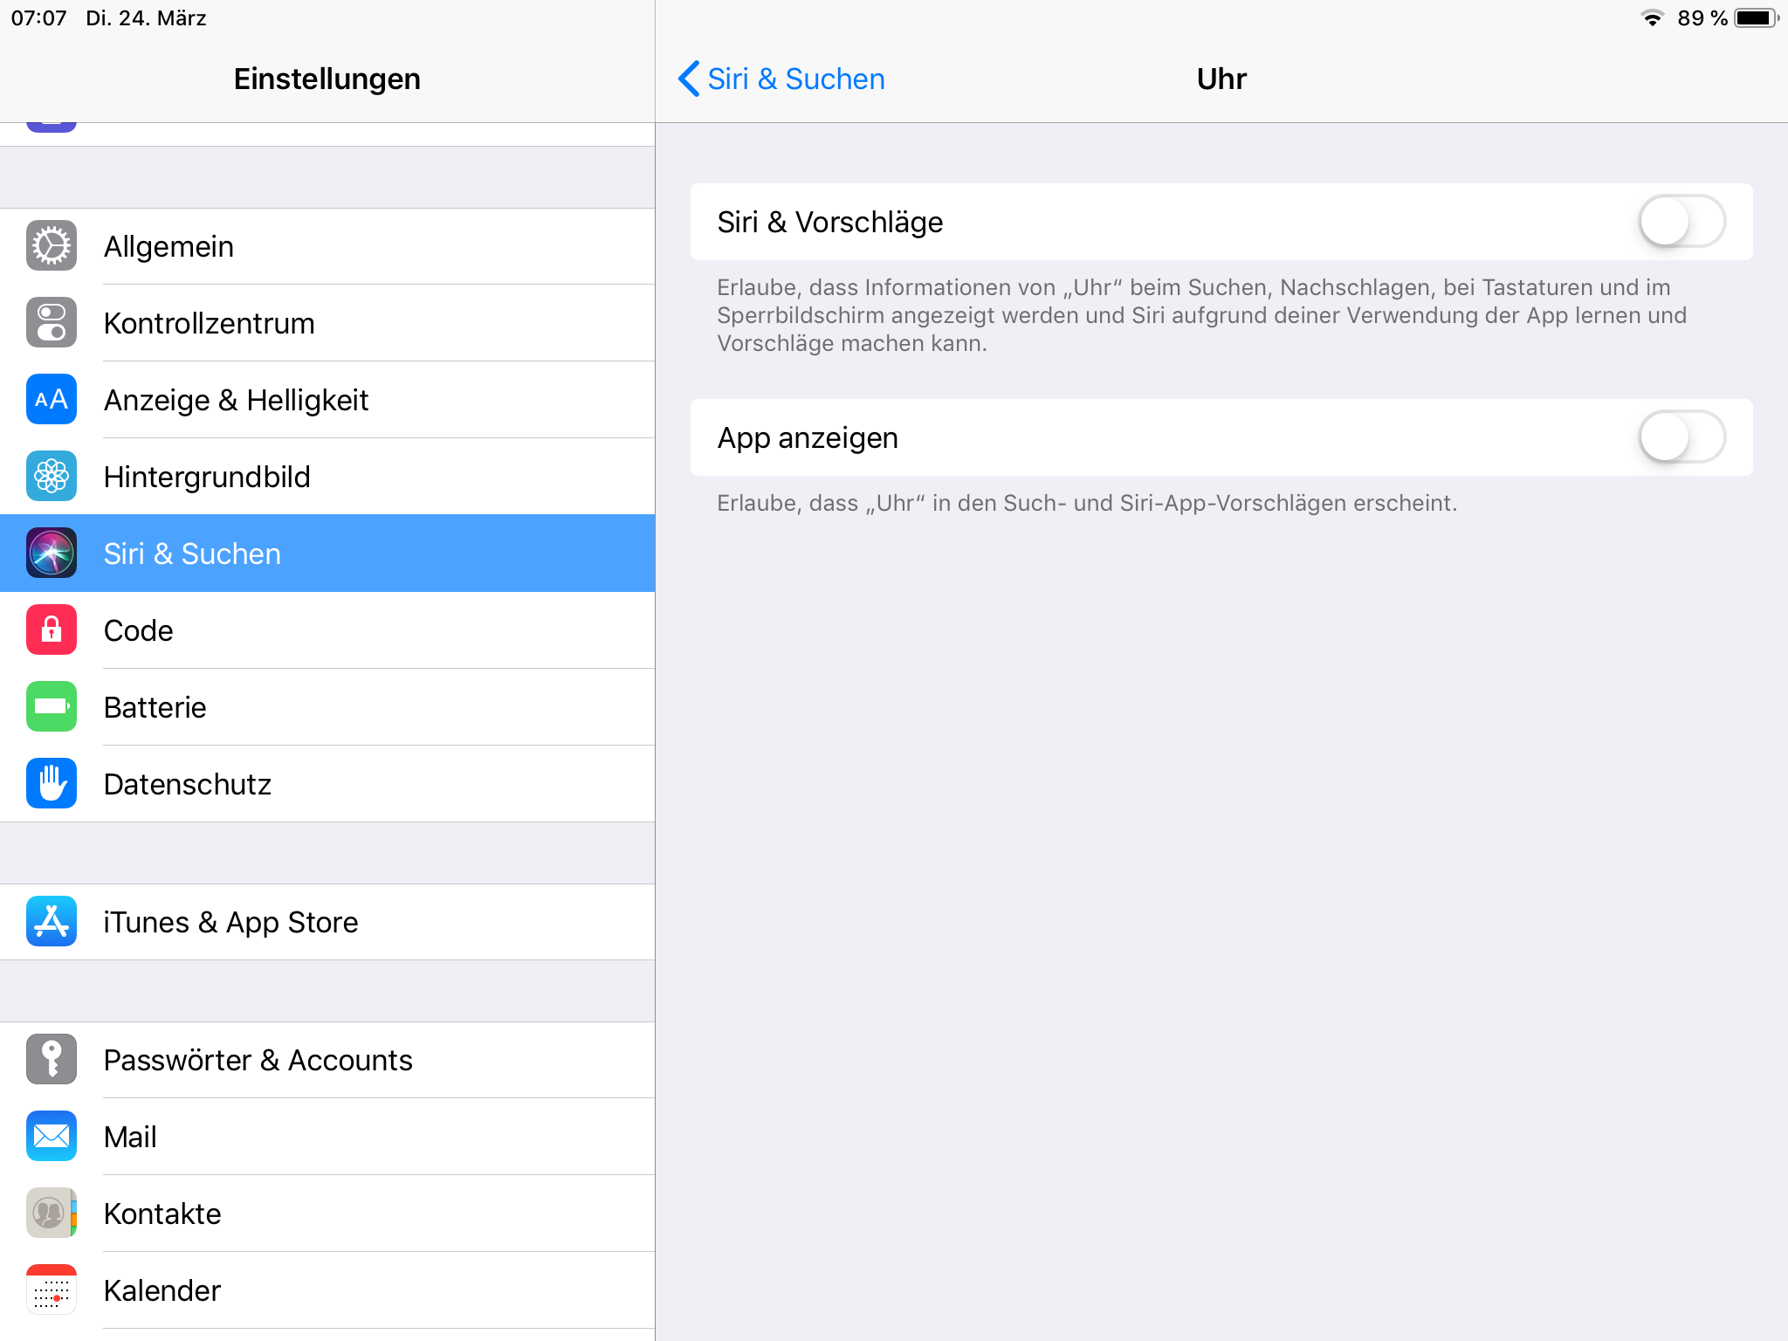Tap the battery status indicator
Screen dimensions: 1788x1341
pos(1755,18)
